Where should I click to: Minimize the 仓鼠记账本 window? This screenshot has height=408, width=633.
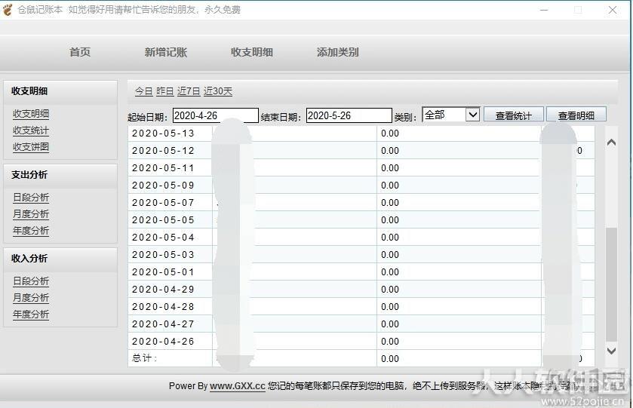(544, 10)
